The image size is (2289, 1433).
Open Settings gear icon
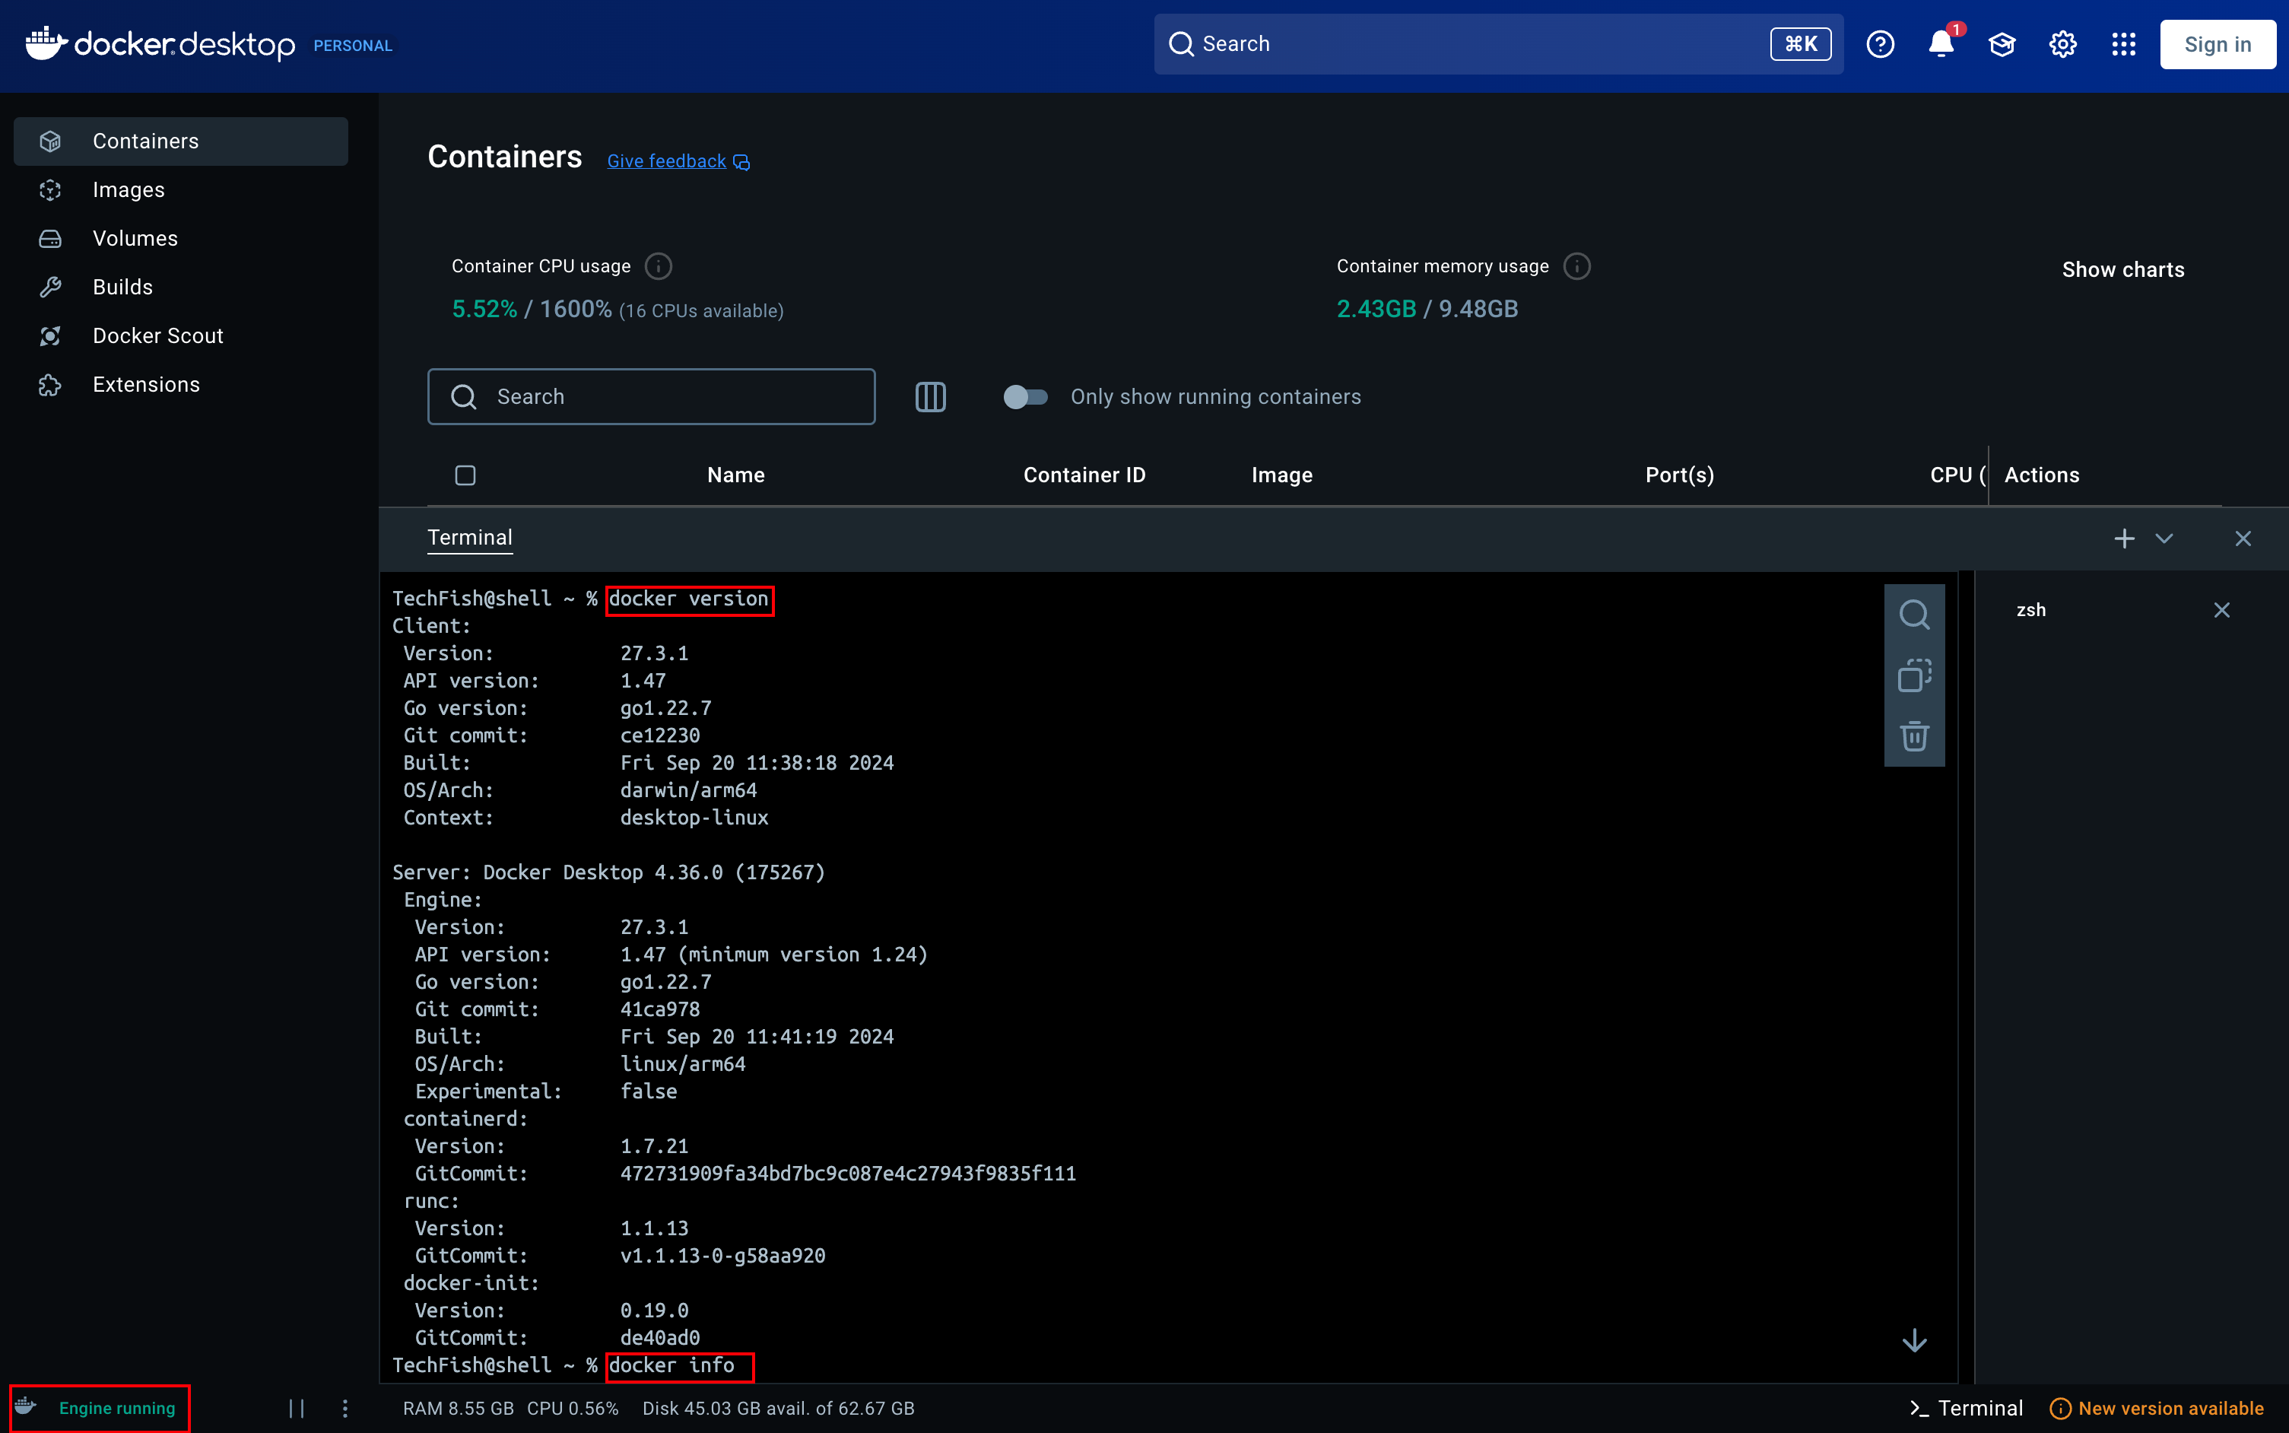pos(2062,45)
